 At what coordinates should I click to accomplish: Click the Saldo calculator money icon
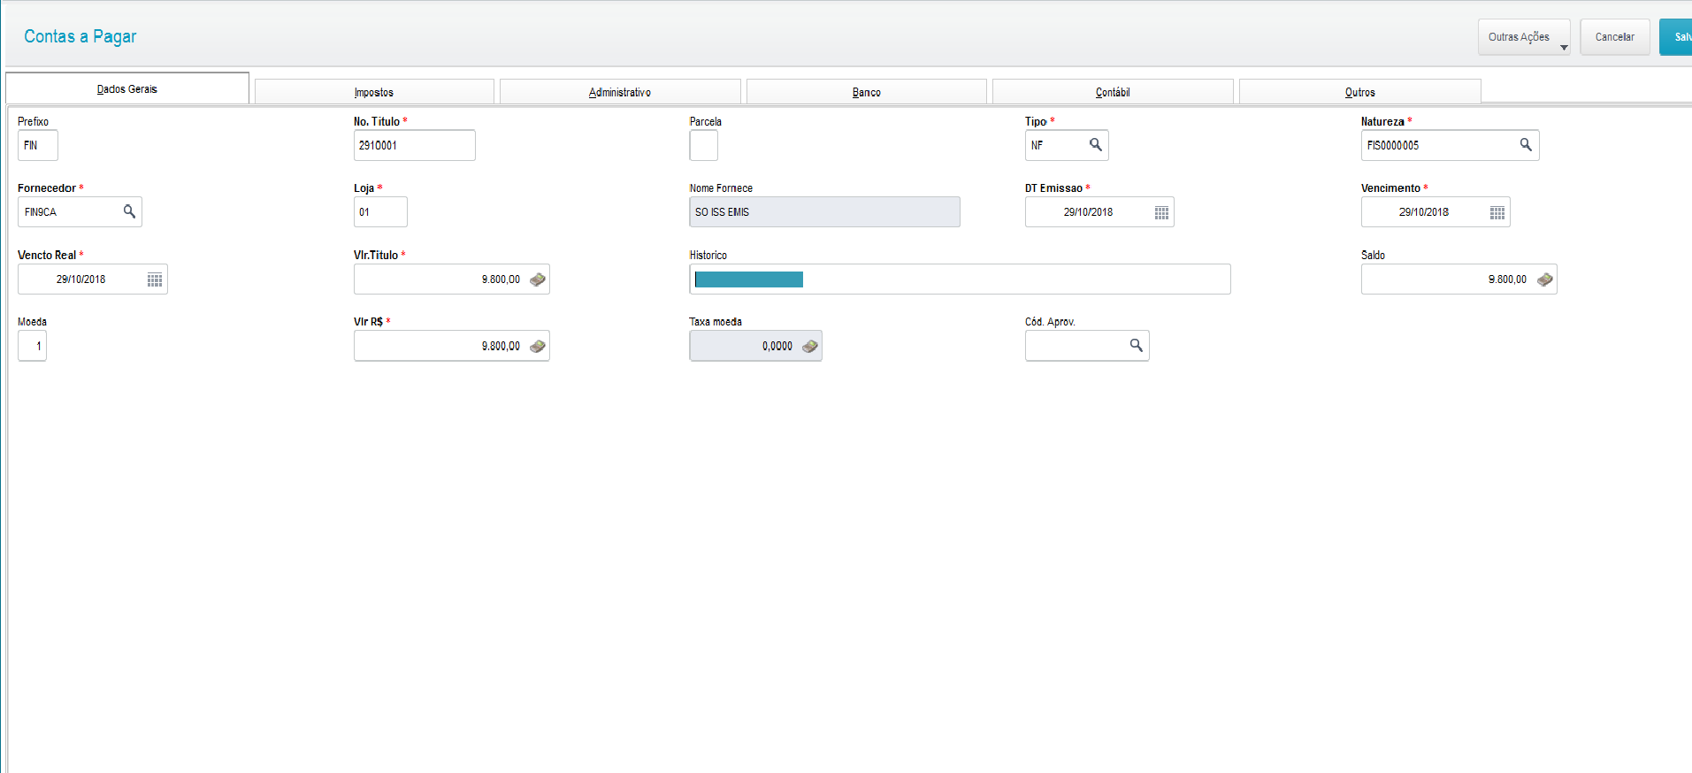click(x=1544, y=279)
